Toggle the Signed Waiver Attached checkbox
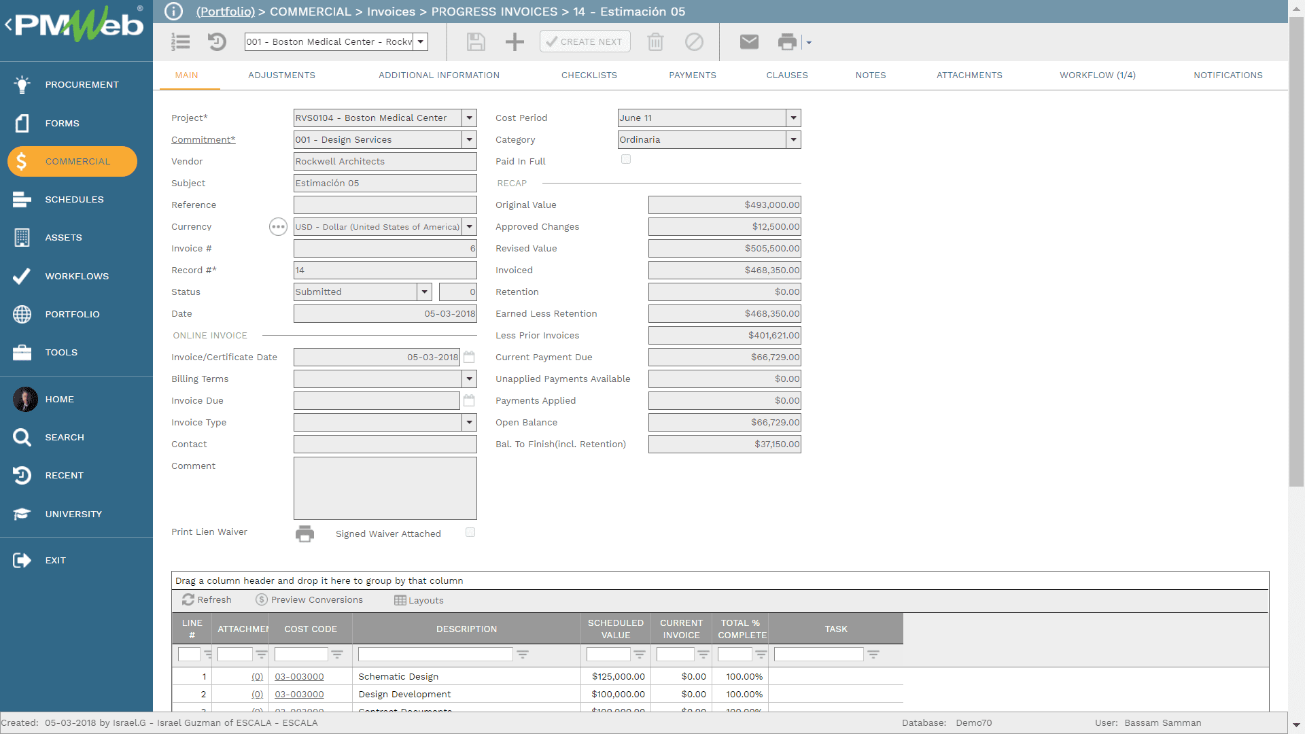1305x734 pixels. pyautogui.click(x=470, y=533)
